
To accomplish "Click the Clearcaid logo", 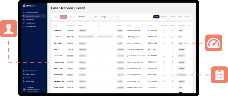I will click(x=29, y=6).
